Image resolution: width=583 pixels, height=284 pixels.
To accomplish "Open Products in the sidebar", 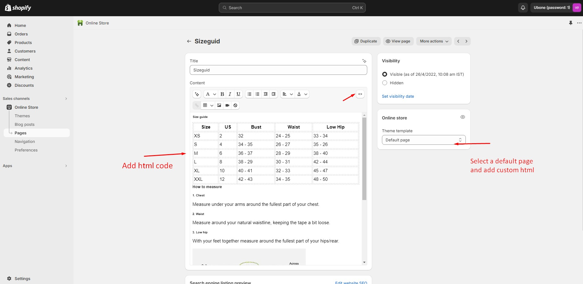I will (23, 42).
